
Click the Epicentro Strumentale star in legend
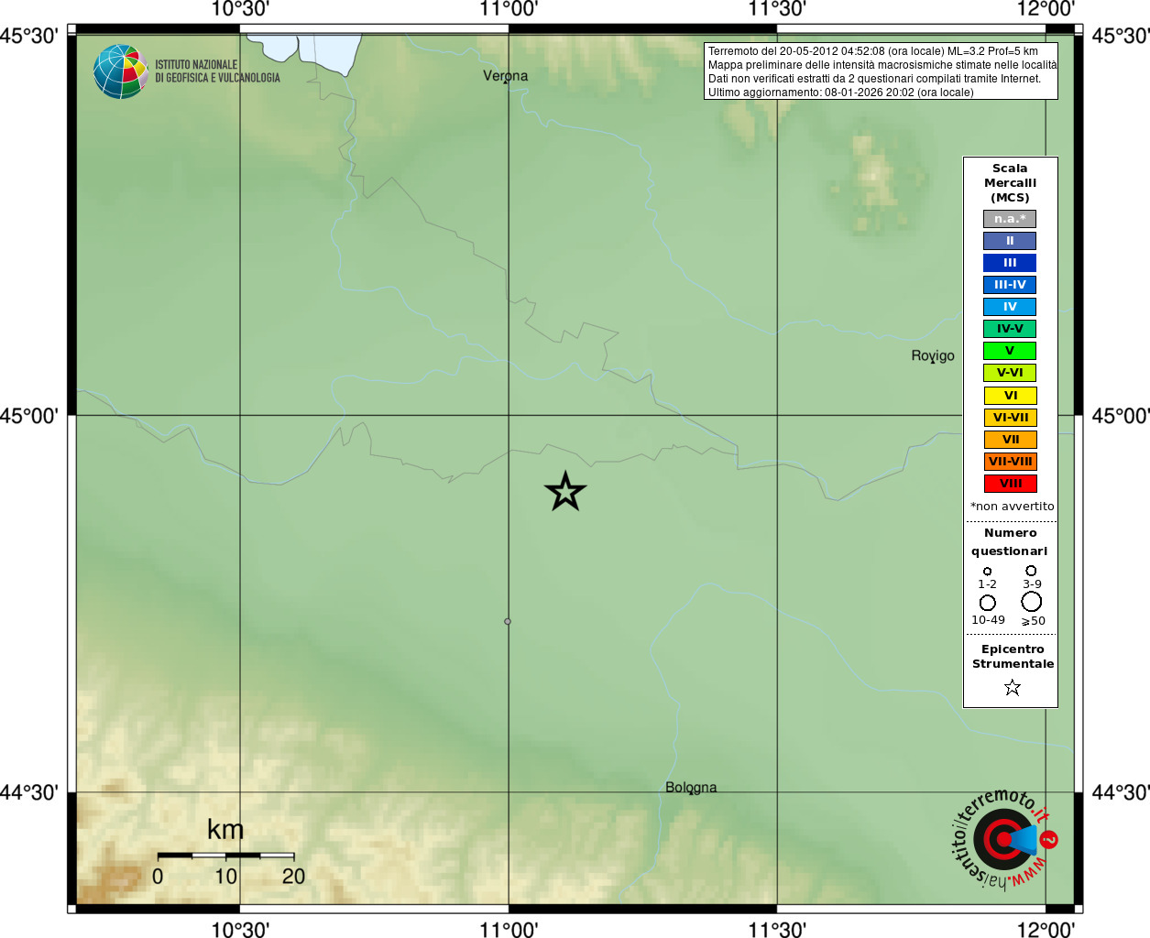click(1012, 687)
